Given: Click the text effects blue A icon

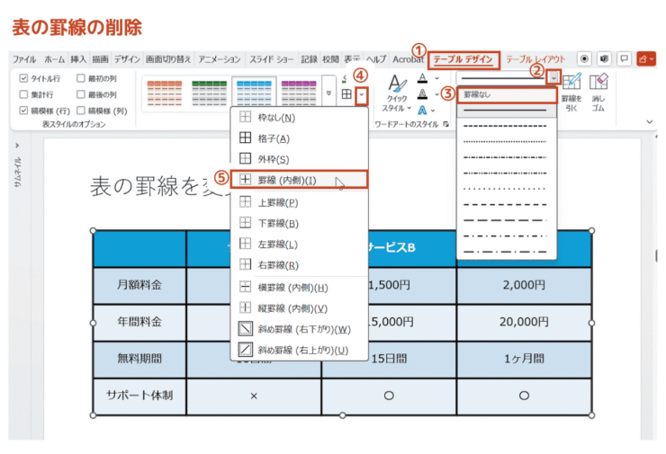Looking at the screenshot, I should 423,111.
